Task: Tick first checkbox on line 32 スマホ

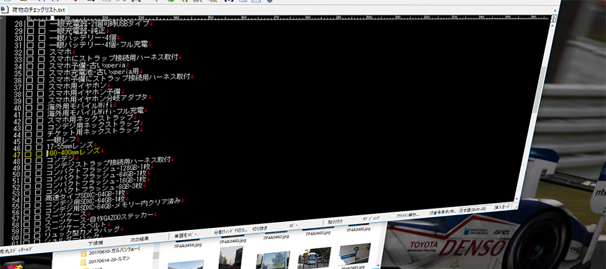Action: tap(30, 52)
